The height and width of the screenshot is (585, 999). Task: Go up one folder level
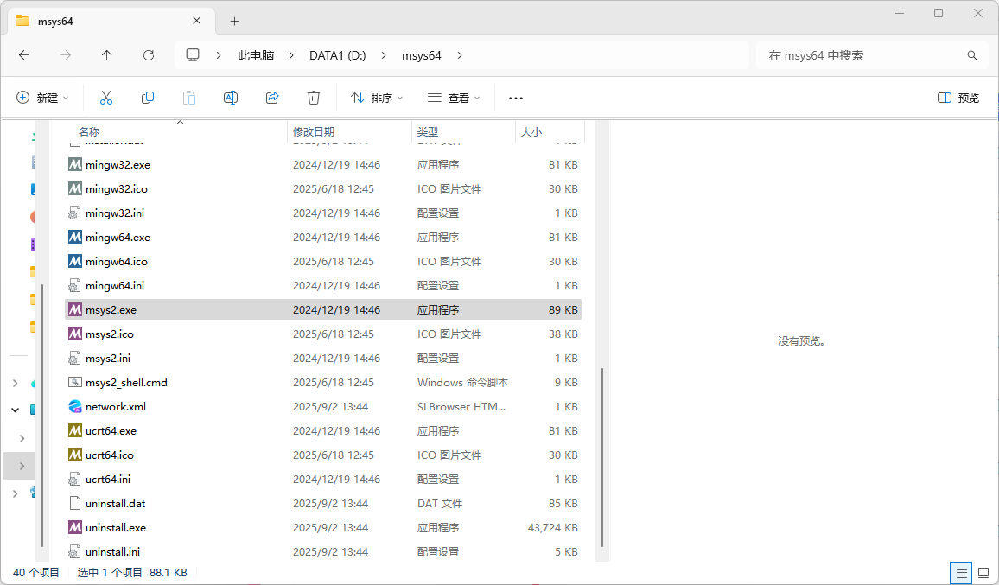coord(107,55)
